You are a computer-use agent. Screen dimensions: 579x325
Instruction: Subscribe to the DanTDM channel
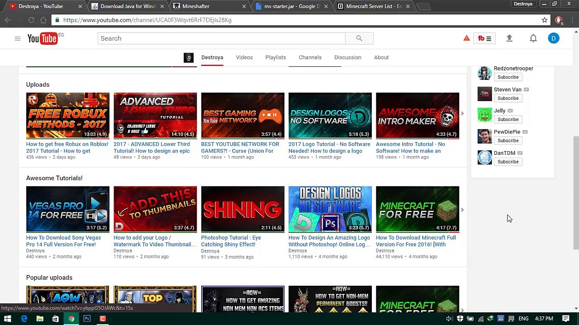pos(508,162)
